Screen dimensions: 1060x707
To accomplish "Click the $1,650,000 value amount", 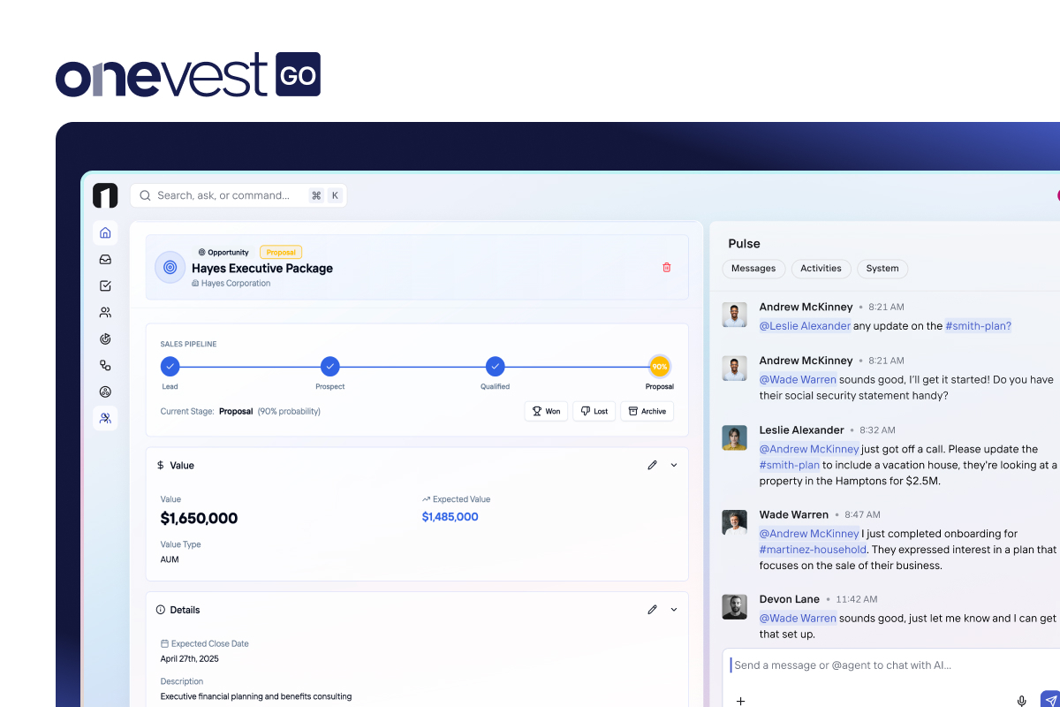I will [x=199, y=518].
